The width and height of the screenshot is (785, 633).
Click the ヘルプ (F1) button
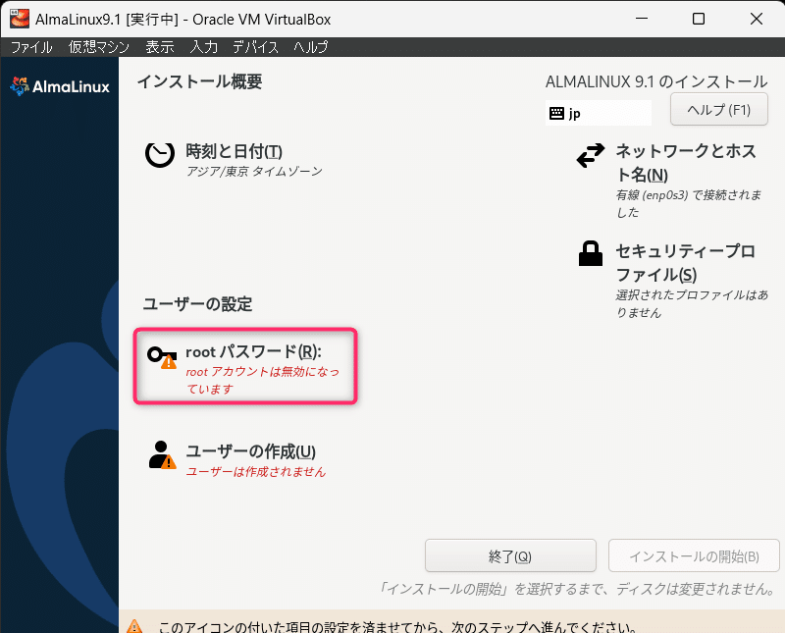pos(719,110)
